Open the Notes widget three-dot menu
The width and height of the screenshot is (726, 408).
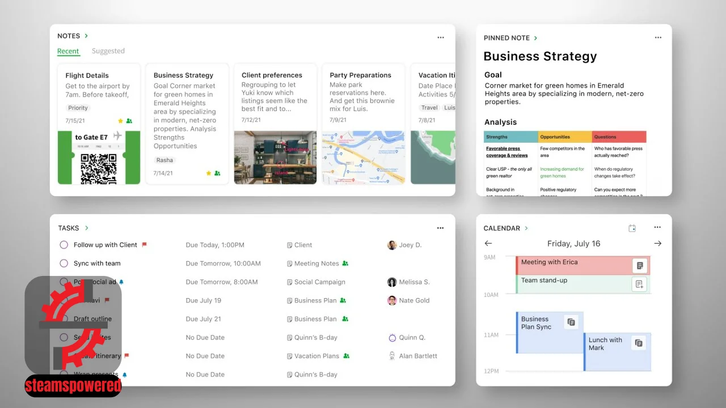[441, 37]
